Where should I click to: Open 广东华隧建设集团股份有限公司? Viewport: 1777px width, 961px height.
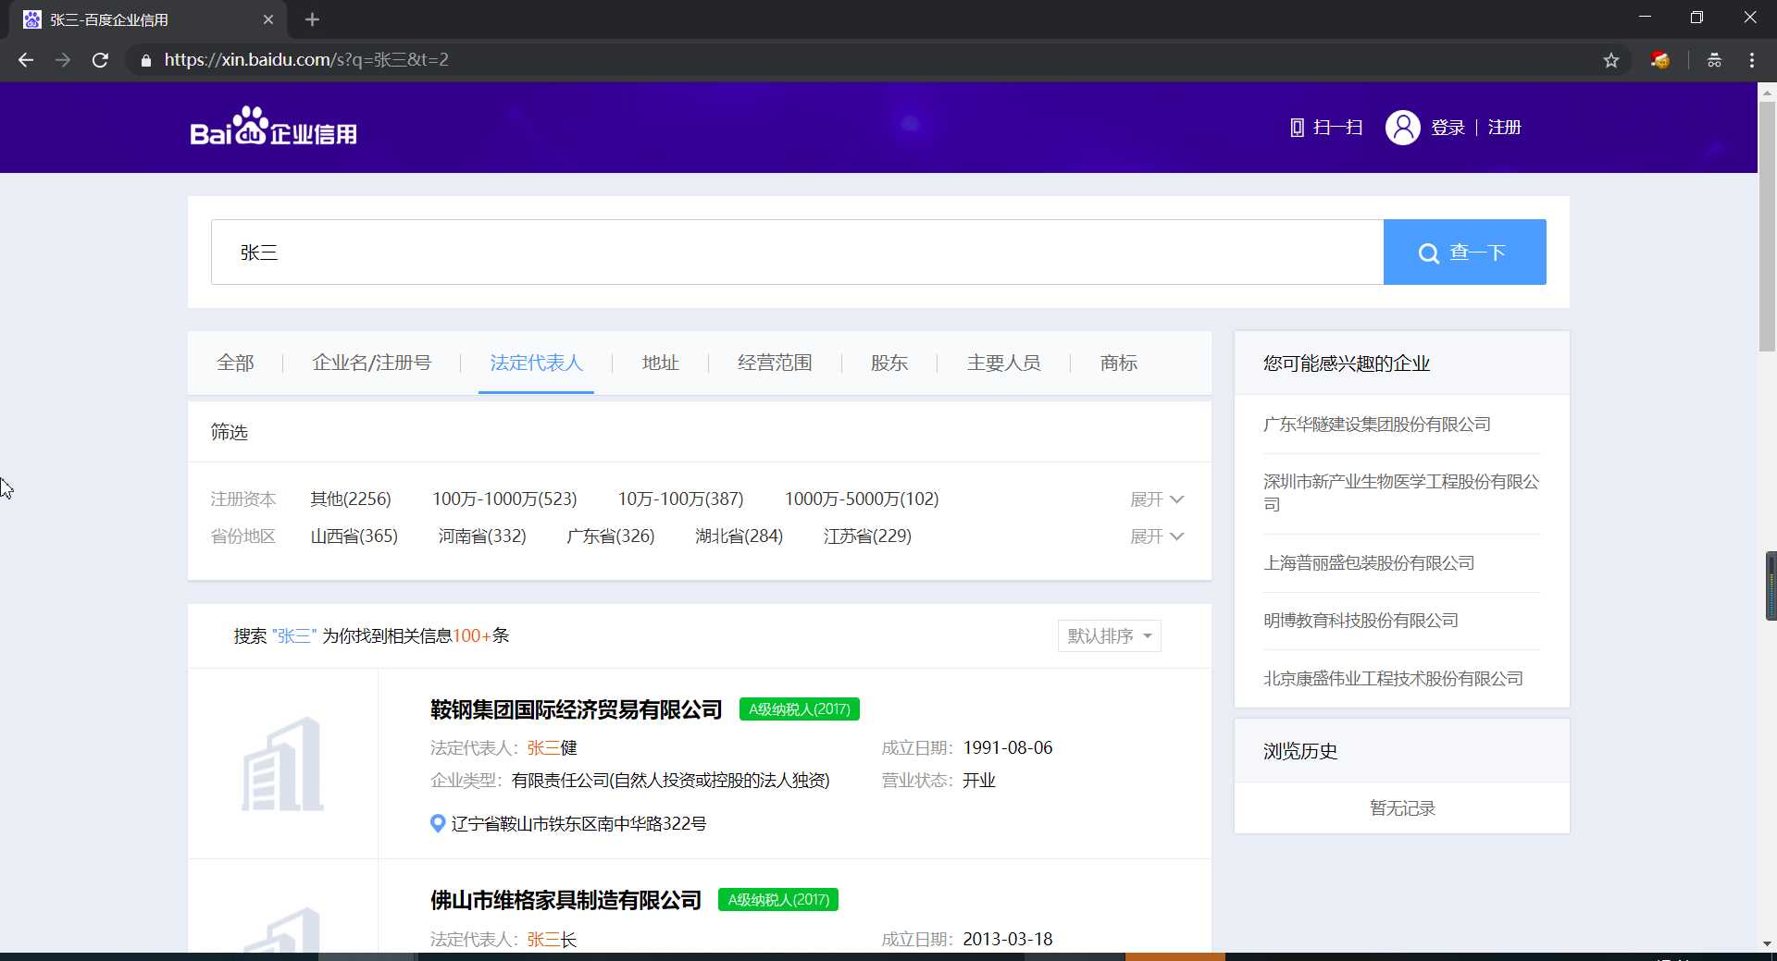tap(1376, 425)
